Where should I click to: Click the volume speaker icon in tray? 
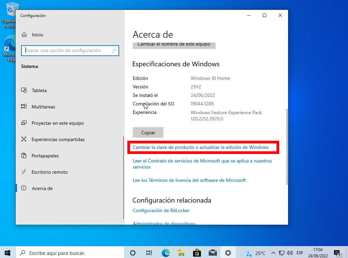click(290, 253)
